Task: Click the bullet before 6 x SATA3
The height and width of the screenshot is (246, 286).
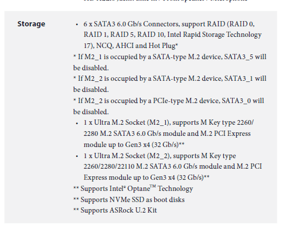Action: click(x=77, y=25)
